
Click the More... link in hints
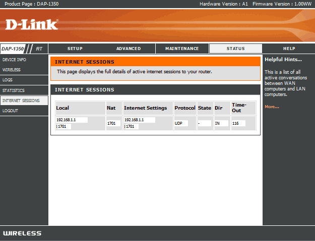click(x=272, y=107)
